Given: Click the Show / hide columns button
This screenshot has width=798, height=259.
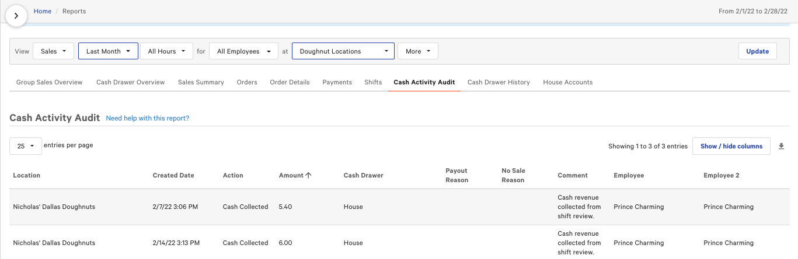Looking at the screenshot, I should (731, 146).
